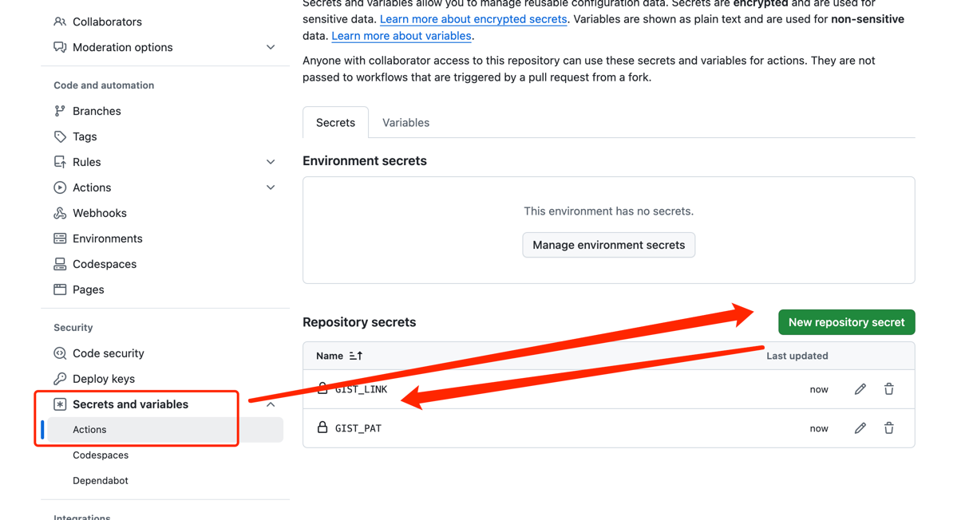
Task: Select the Secrets tab
Action: point(335,123)
